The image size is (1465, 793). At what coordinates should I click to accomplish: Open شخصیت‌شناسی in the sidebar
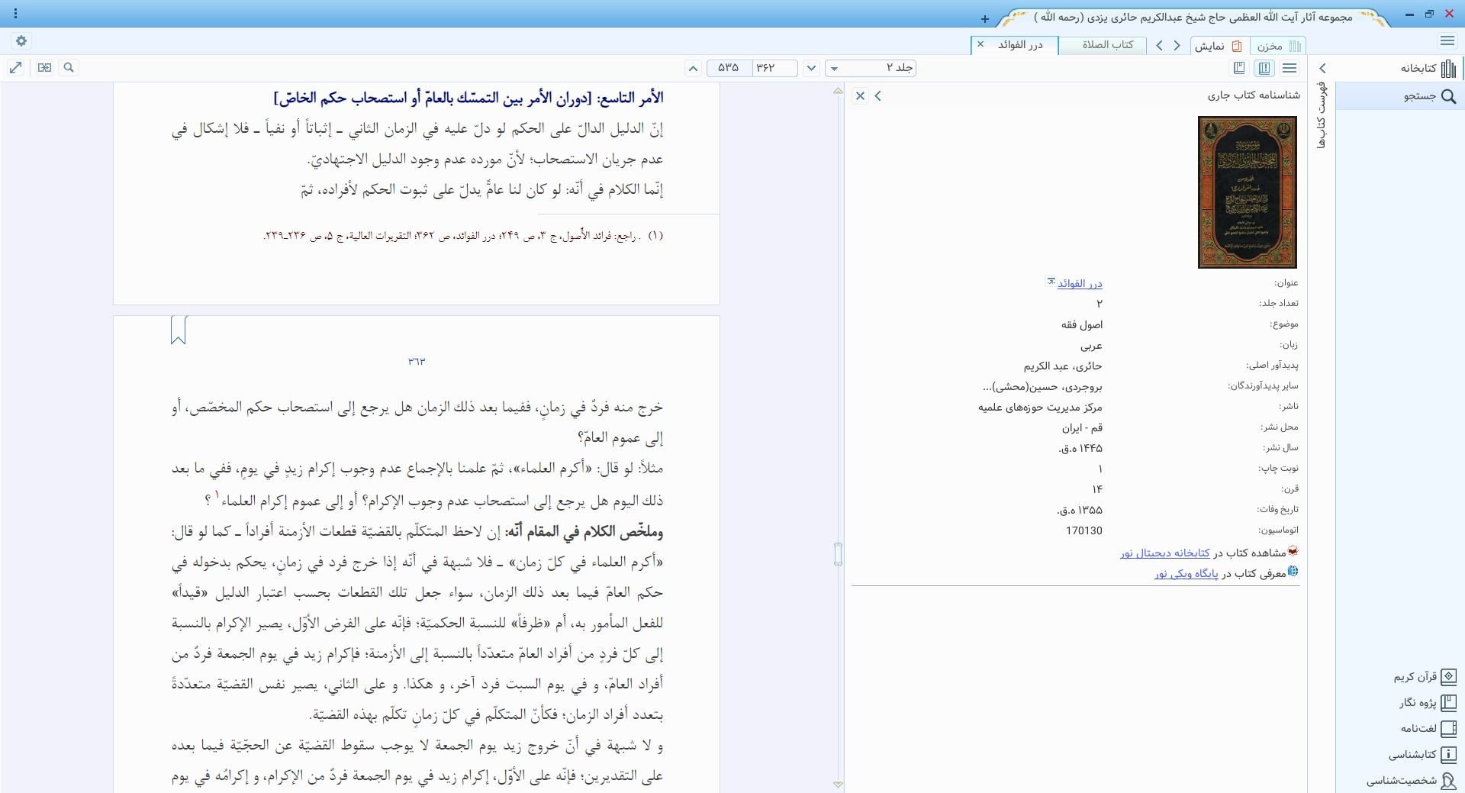[1412, 780]
